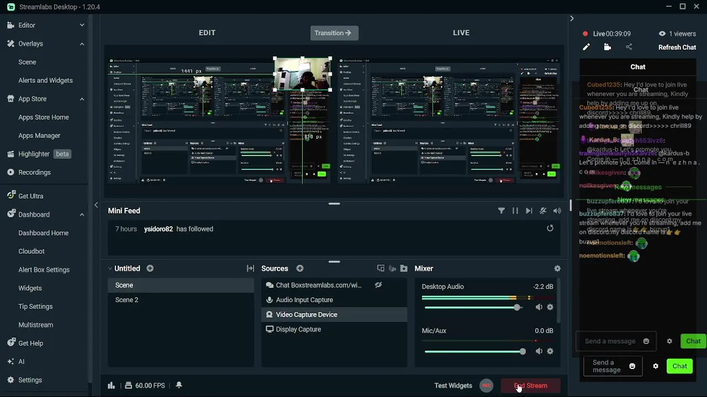The width and height of the screenshot is (707, 397).
Task: Open Apps Manager
Action: (x=39, y=136)
